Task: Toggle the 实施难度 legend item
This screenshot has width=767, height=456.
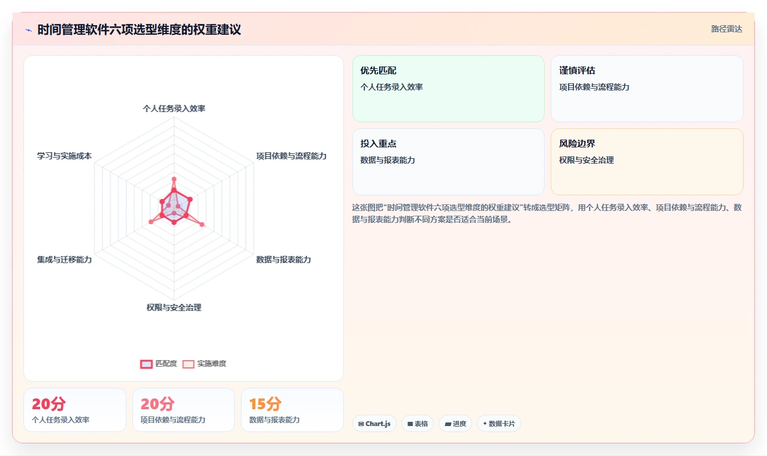Action: (x=204, y=364)
